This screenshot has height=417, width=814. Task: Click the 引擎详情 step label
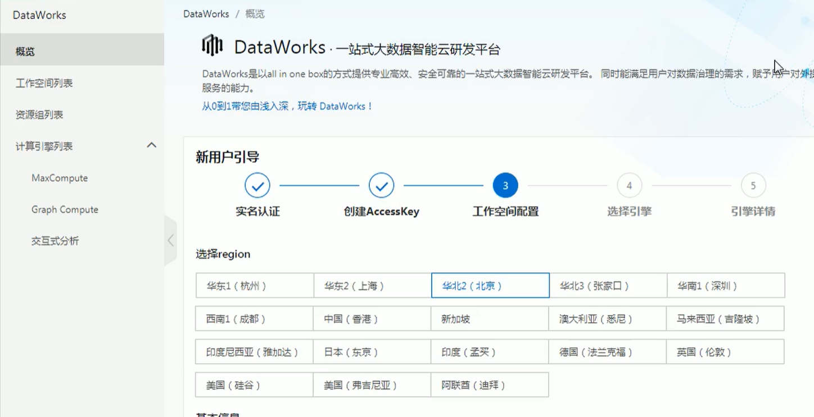[x=753, y=212]
